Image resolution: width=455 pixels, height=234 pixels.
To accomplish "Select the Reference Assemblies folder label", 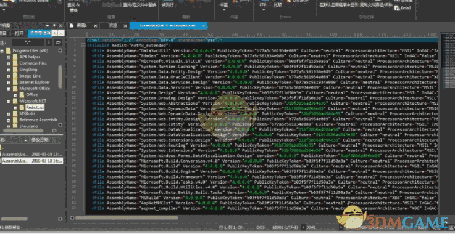I will [x=38, y=120].
